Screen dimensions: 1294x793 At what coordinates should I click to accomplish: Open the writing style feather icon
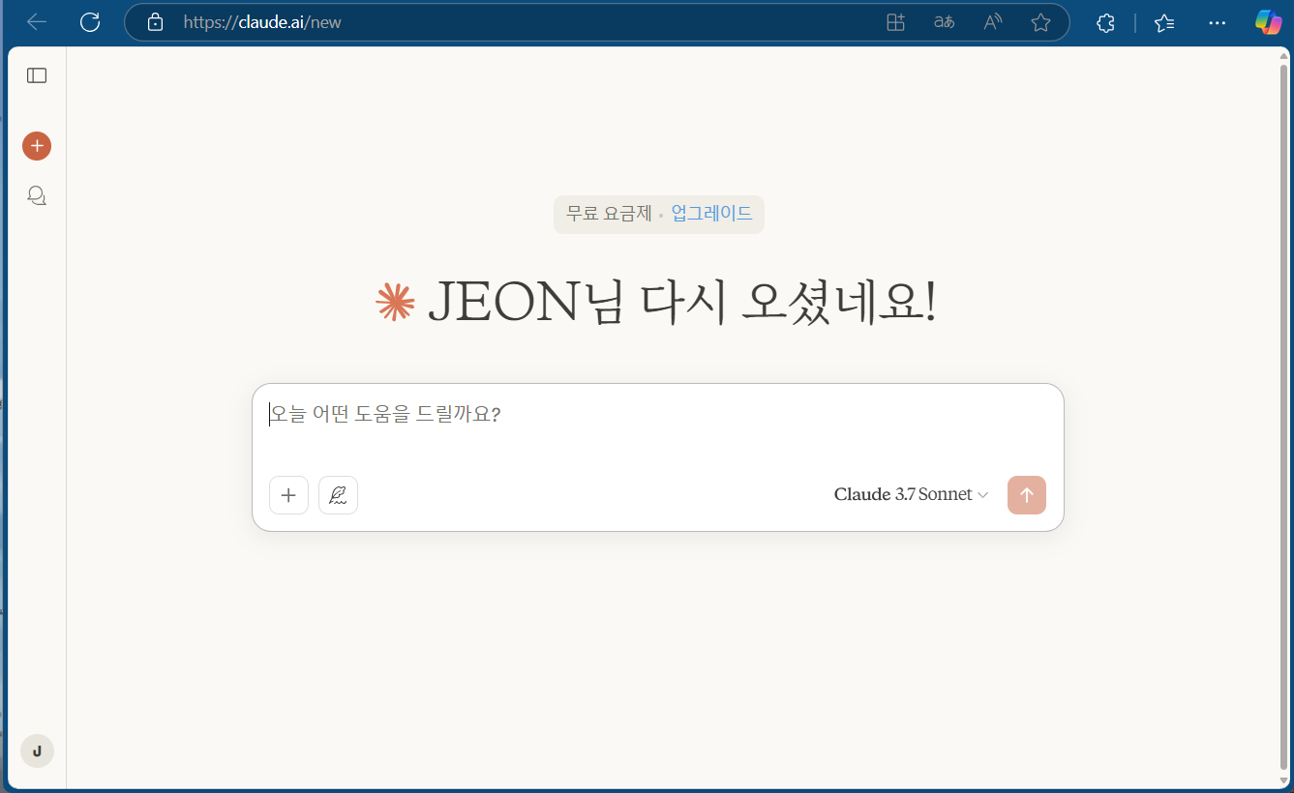click(x=338, y=495)
